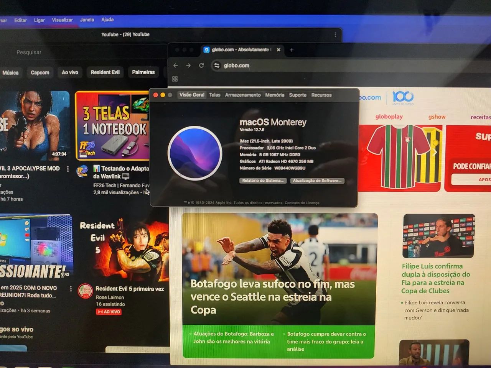
Task: Open the Testando o Adaptador da Wavlink title
Action: (121, 172)
